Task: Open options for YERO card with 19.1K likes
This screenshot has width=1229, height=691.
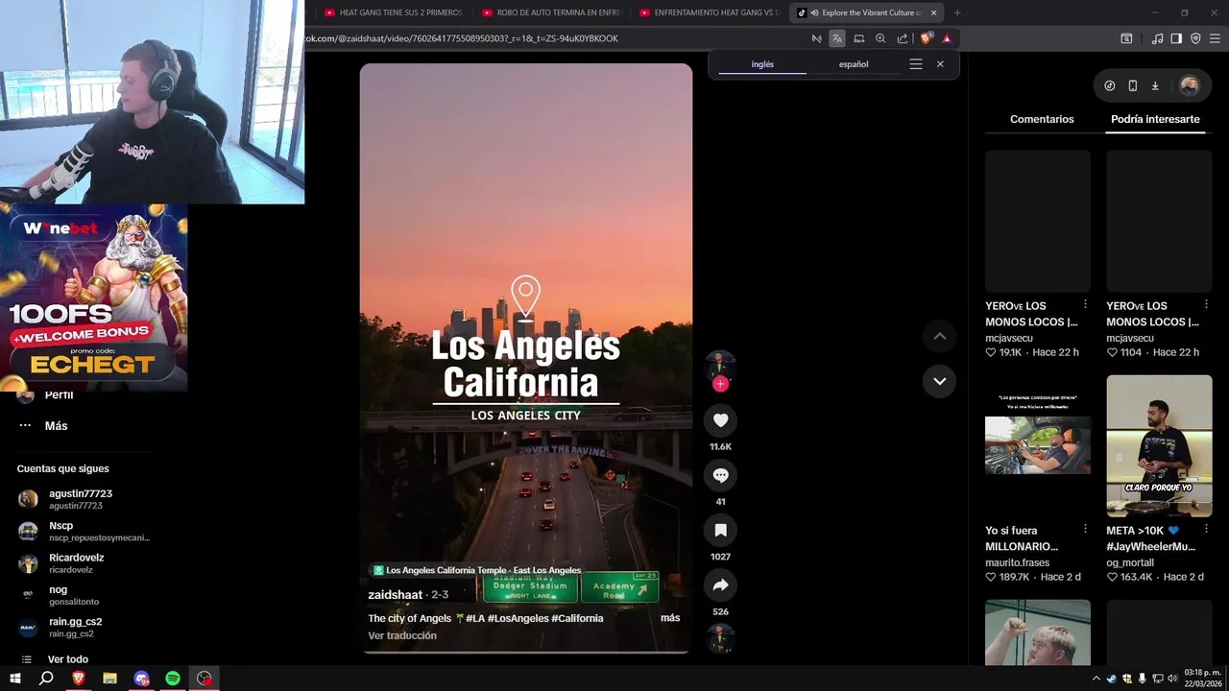Action: click(1086, 305)
